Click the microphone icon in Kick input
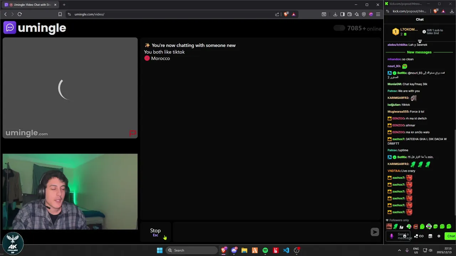This screenshot has height=256, width=456. coord(392,236)
